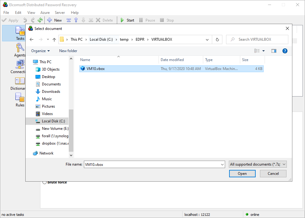Expand the File name combo box arrow
The image size is (305, 218).
pyautogui.click(x=222, y=165)
